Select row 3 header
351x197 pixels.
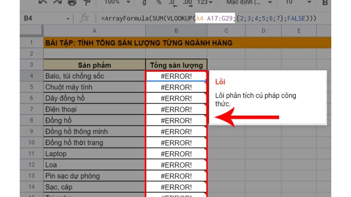point(31,65)
